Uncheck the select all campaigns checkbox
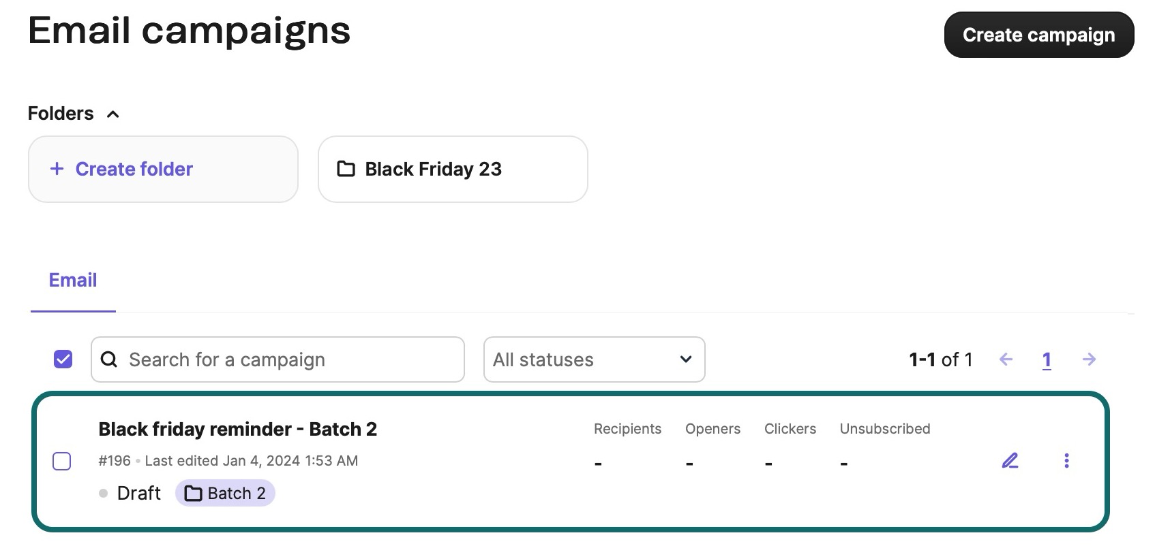 (63, 359)
